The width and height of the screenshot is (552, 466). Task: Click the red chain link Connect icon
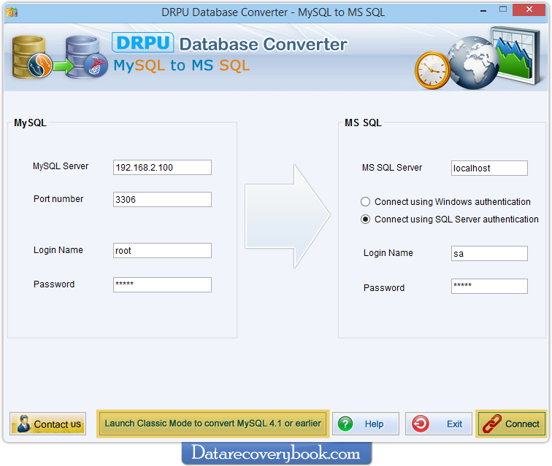pyautogui.click(x=492, y=424)
